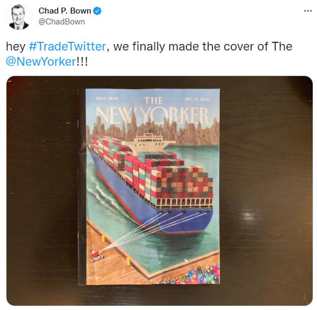Click the stacked red containers at ship's stern
This screenshot has height=310, width=317.
184,183
